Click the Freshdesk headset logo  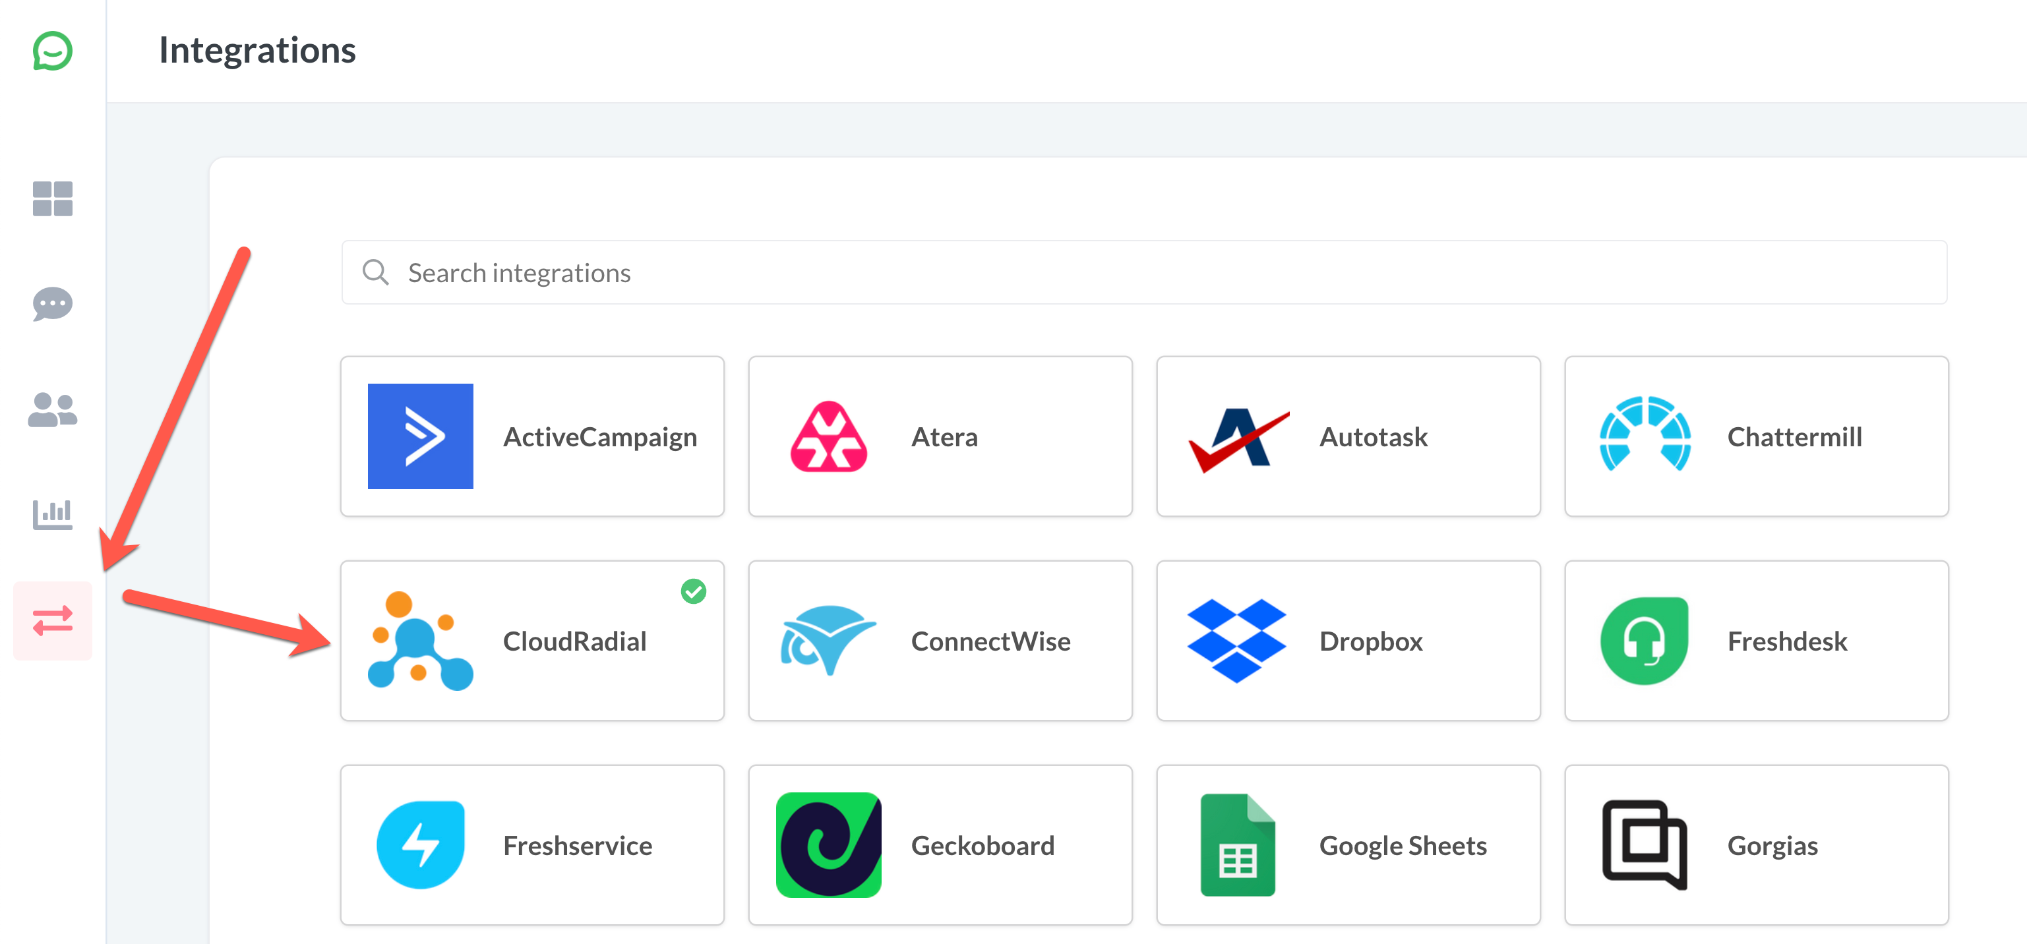(x=1645, y=641)
